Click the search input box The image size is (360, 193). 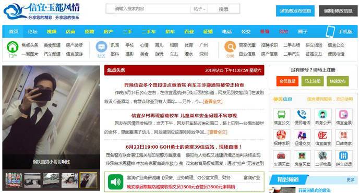[x=148, y=9]
